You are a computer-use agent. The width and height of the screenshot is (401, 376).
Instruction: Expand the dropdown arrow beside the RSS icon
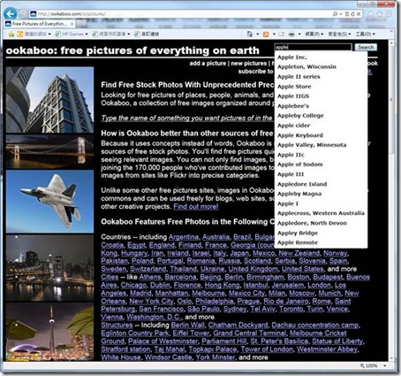(274, 35)
